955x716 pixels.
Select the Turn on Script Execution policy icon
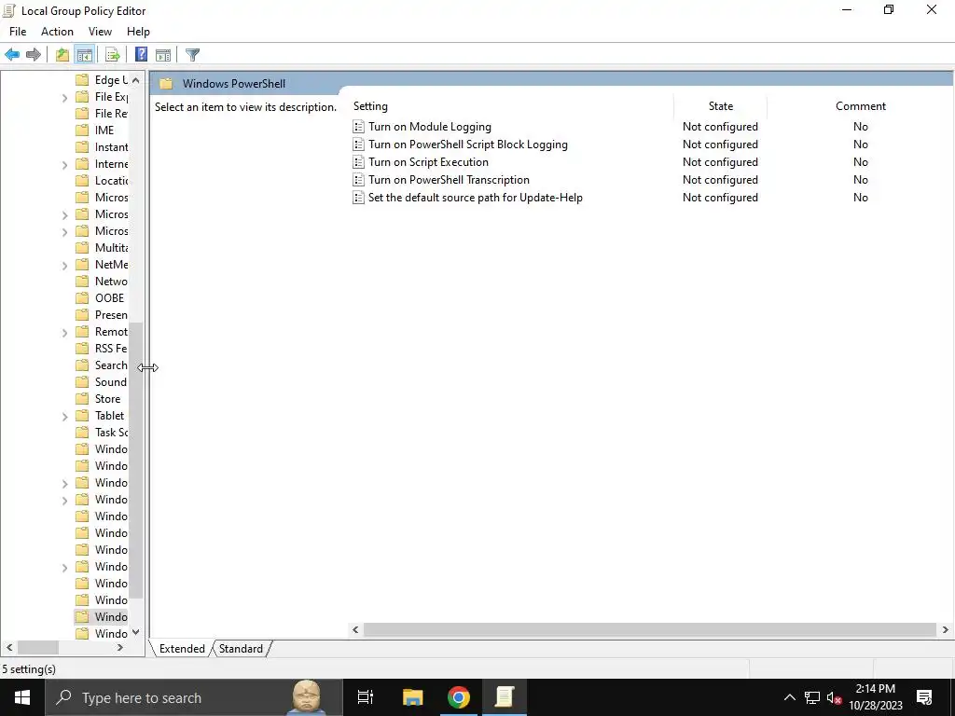[x=359, y=162]
